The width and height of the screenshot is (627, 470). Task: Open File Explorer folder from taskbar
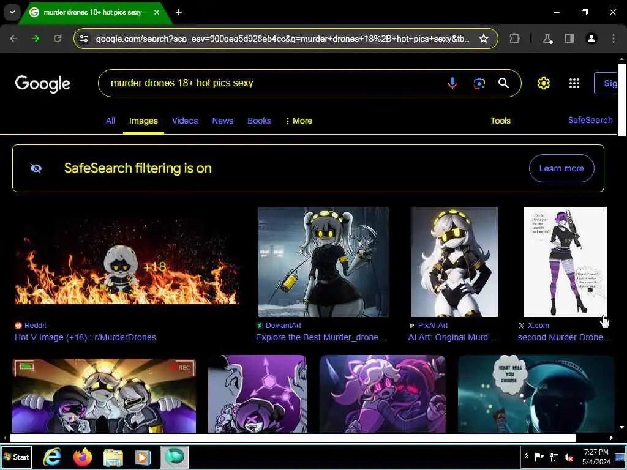pyautogui.click(x=113, y=457)
